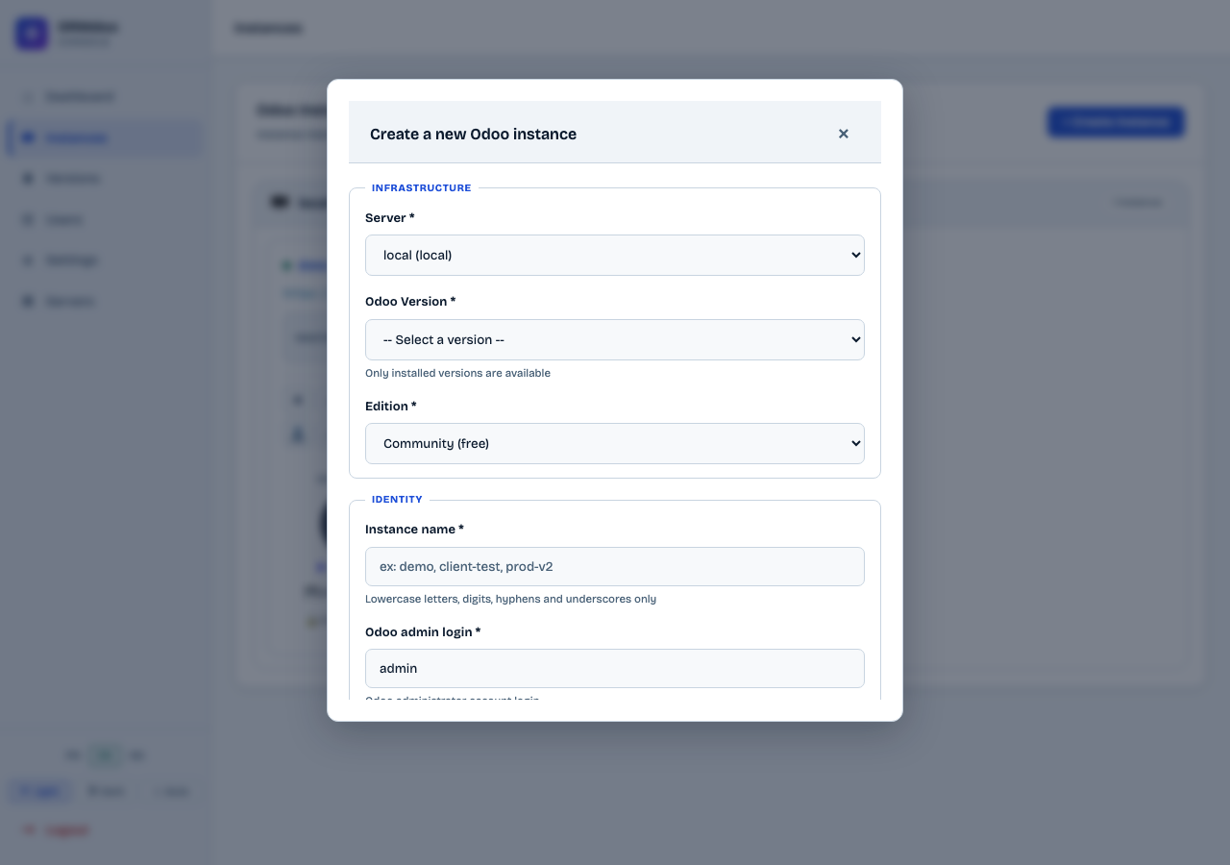
Task: Click the app logo in the sidebar header
Action: (x=32, y=34)
